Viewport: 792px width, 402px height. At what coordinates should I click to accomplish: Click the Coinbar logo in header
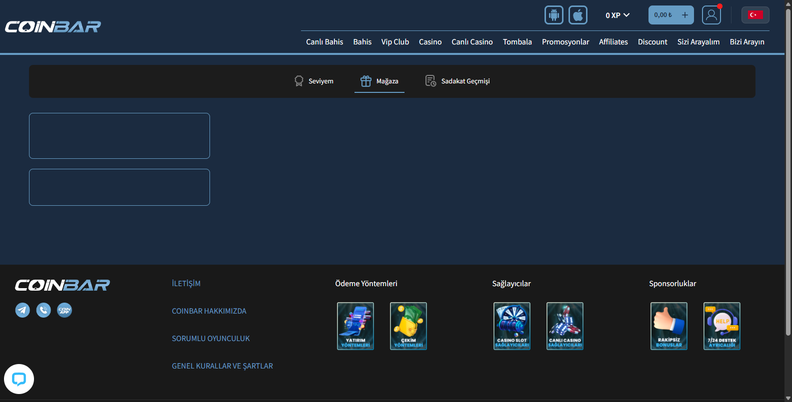[53, 26]
